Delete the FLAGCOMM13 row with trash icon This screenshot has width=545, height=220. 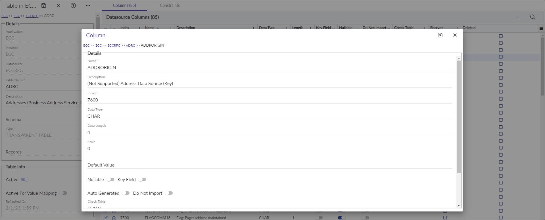[114, 218]
